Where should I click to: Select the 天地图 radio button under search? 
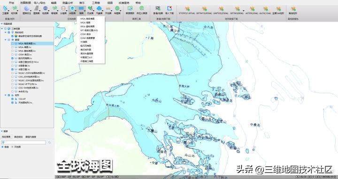12,147
